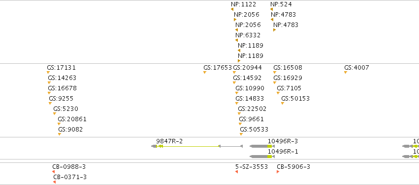The width and height of the screenshot is (419, 185).
Task: Click the CB-0371-3 red marker
Action: point(54,182)
